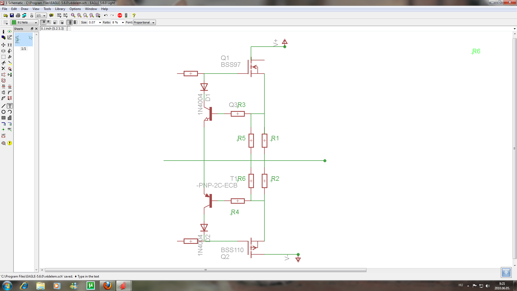
Task: Run the ERC warning check icon
Action: click(x=10, y=143)
